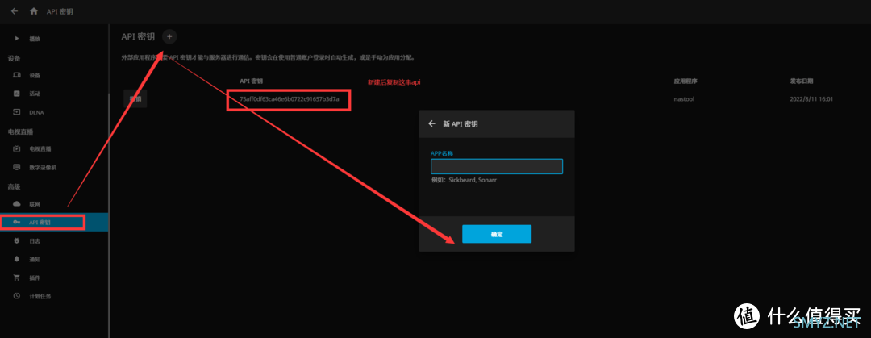This screenshot has width=871, height=338.
Task: Click the sidebar vertical scrollbar
Action: (109, 215)
